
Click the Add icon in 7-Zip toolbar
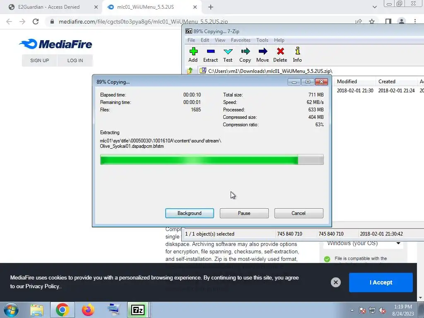tap(193, 55)
